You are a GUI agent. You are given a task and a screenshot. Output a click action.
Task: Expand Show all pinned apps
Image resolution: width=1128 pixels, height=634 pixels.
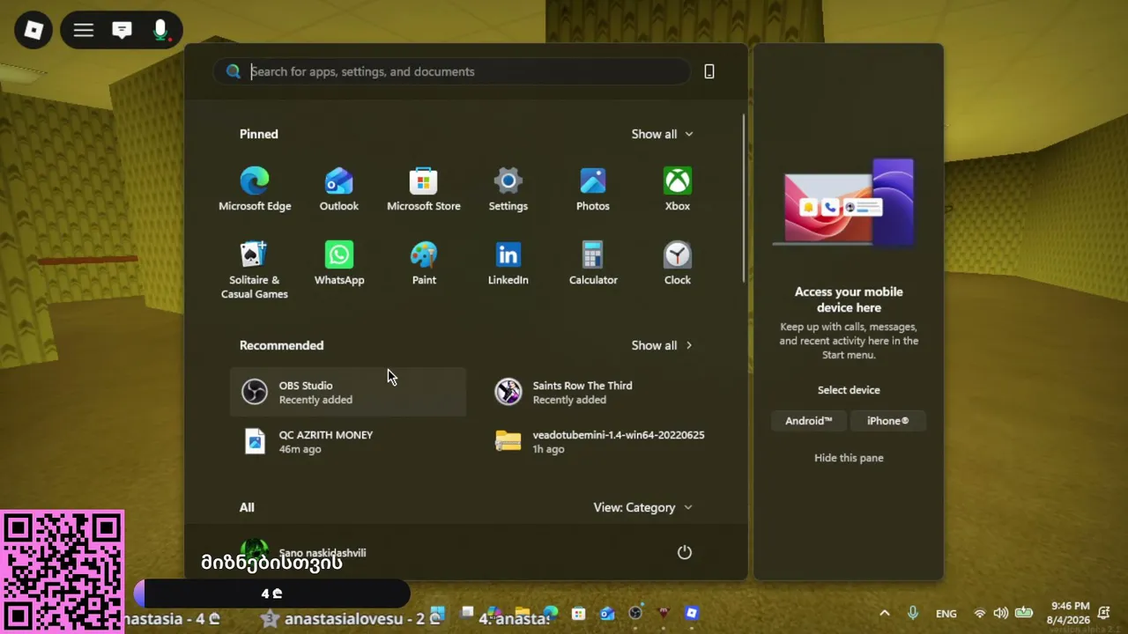coord(663,134)
